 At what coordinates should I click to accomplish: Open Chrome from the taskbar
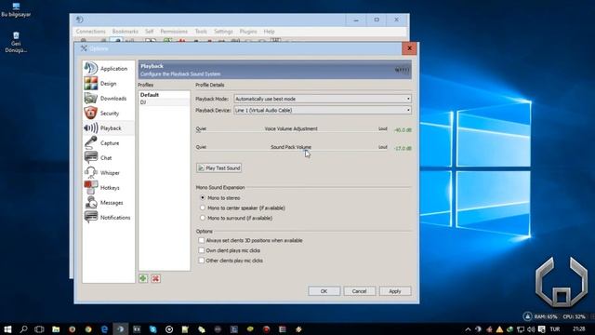coord(88,329)
